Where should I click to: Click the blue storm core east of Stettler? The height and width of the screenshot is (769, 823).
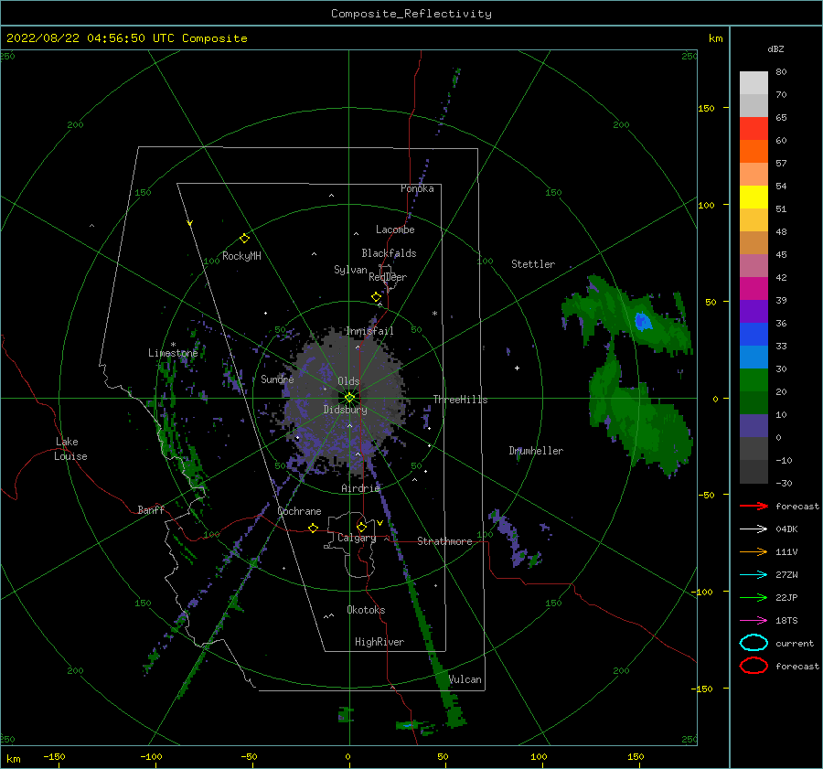[x=643, y=321]
